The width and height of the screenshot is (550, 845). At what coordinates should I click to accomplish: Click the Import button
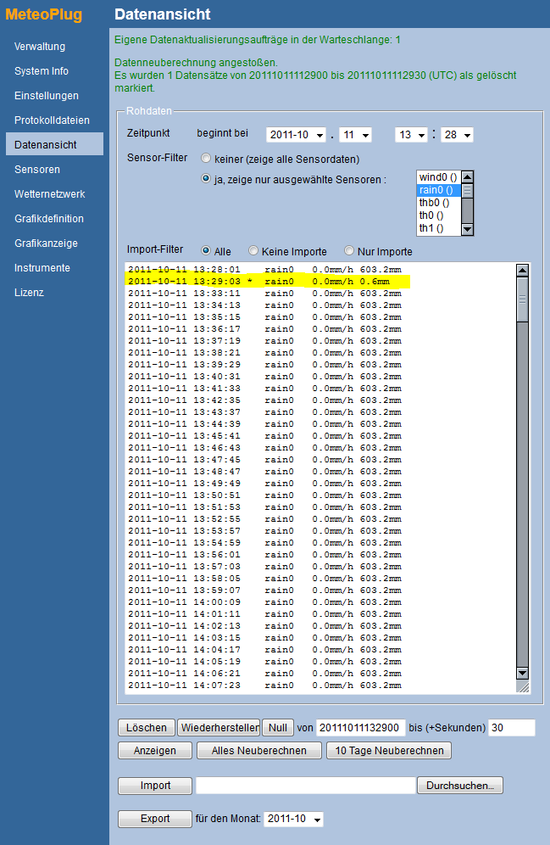(155, 786)
